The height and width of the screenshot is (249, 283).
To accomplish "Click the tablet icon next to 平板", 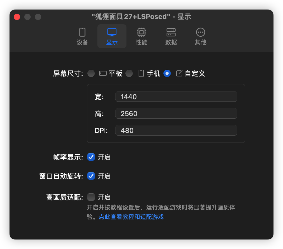I will pos(103,73).
